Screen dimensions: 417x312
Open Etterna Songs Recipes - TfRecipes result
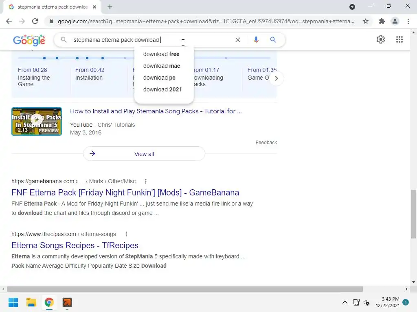75,245
